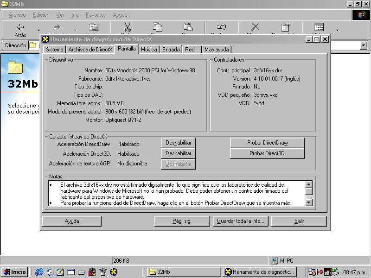Open the Inicio start button

coord(14,272)
